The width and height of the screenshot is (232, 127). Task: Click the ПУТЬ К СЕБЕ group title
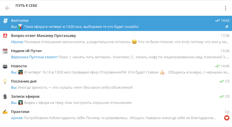pos(26,5)
